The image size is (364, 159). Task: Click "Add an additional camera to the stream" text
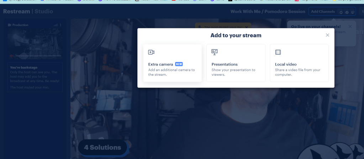tap(172, 72)
